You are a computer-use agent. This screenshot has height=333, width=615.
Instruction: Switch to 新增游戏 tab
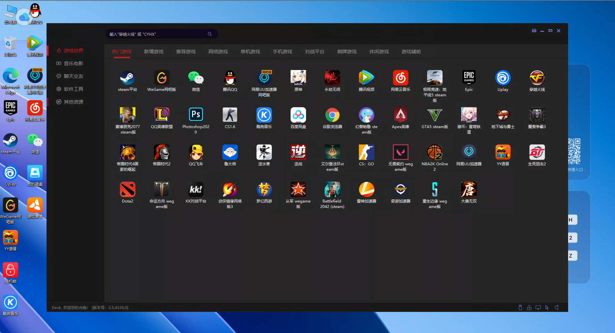pos(154,52)
